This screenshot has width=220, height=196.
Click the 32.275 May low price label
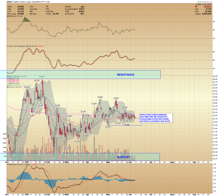108,127
